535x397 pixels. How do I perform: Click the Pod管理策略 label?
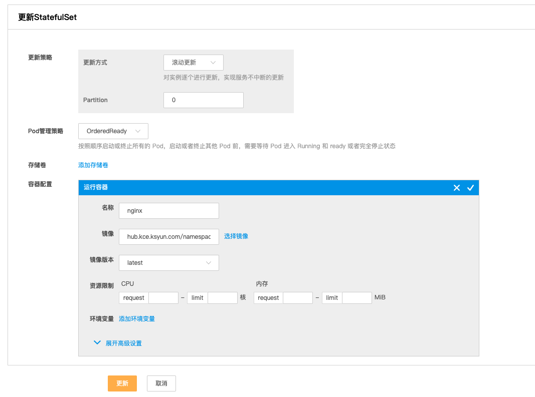tap(46, 131)
